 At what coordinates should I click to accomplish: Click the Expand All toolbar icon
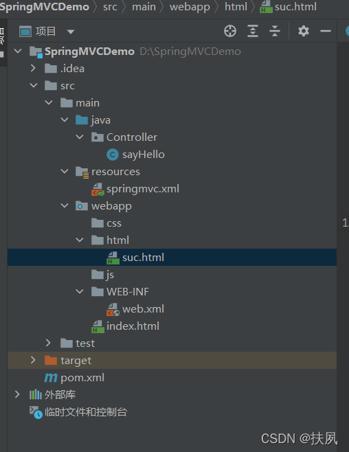pos(252,31)
